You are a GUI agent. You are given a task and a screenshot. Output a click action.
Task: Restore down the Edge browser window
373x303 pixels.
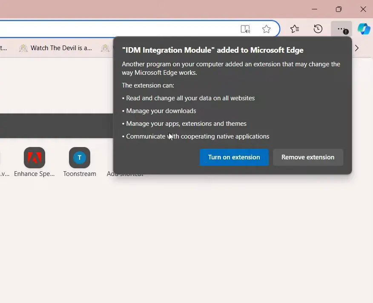coord(339,9)
